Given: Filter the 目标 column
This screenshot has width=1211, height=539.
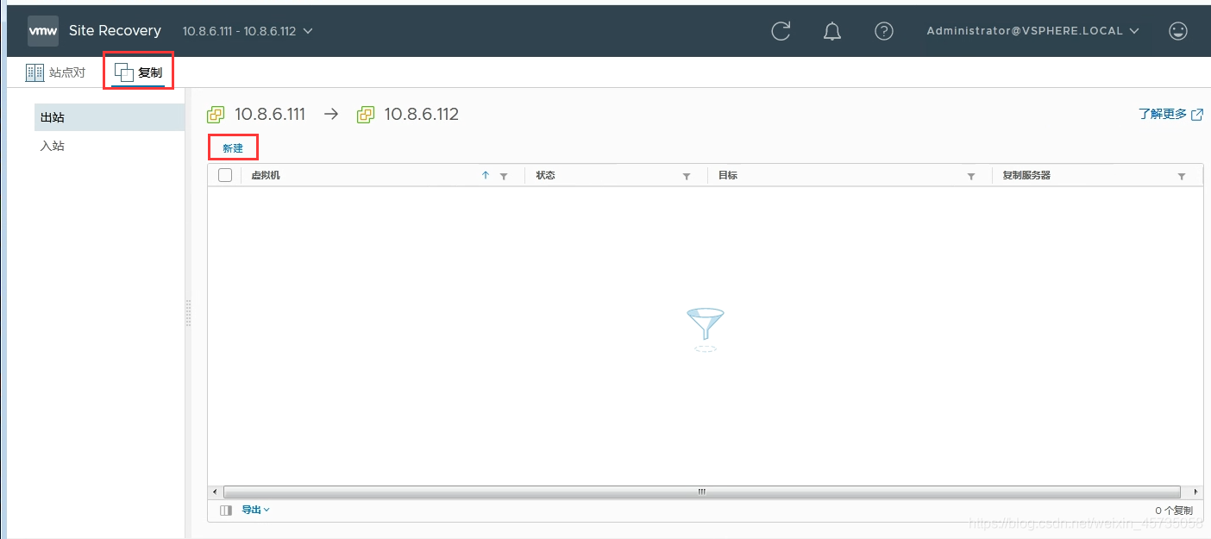Looking at the screenshot, I should 971,176.
